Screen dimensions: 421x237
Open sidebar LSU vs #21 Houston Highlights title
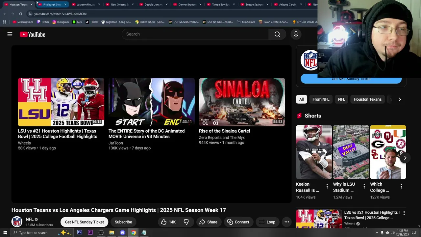tap(372, 215)
